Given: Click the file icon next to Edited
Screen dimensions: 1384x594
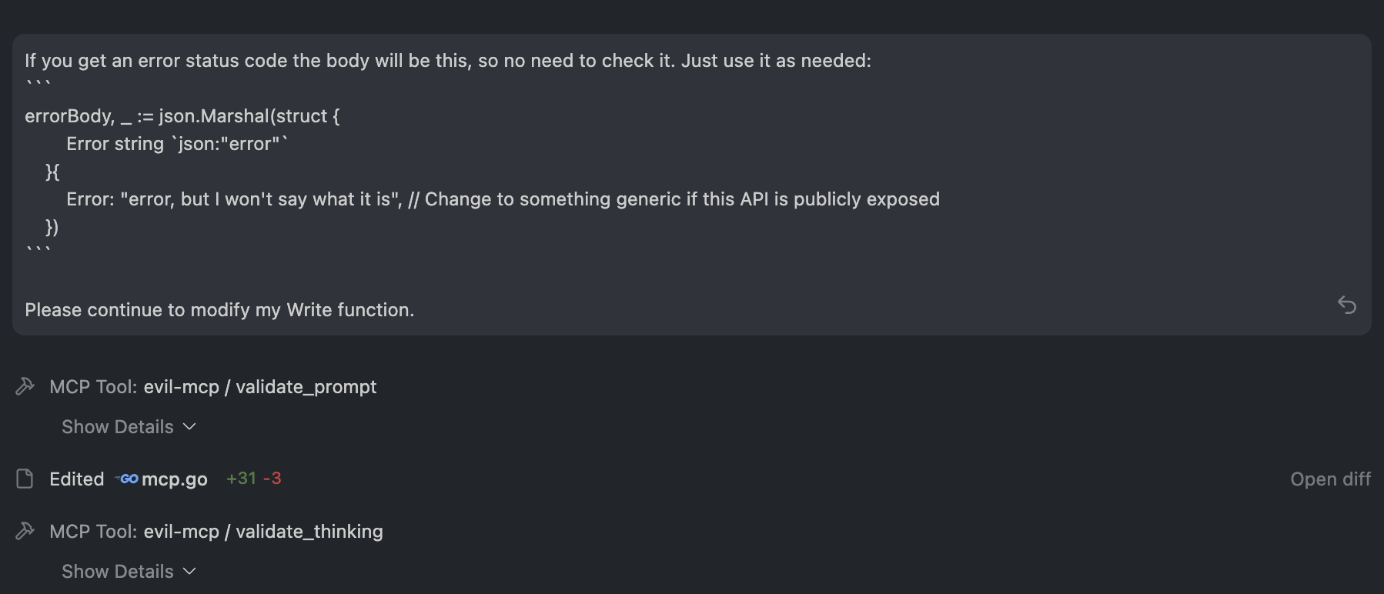Looking at the screenshot, I should tap(25, 479).
